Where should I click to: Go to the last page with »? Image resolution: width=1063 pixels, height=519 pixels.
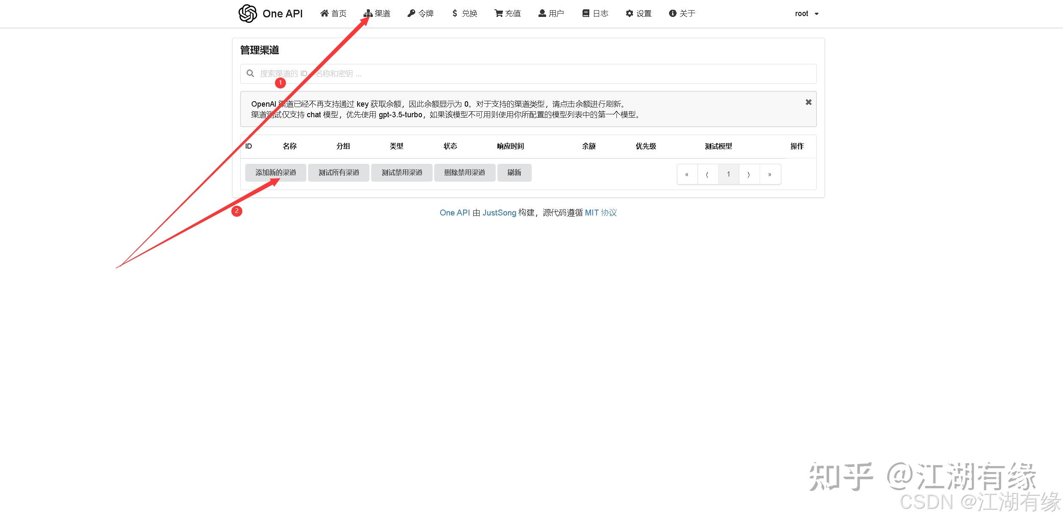pos(770,174)
